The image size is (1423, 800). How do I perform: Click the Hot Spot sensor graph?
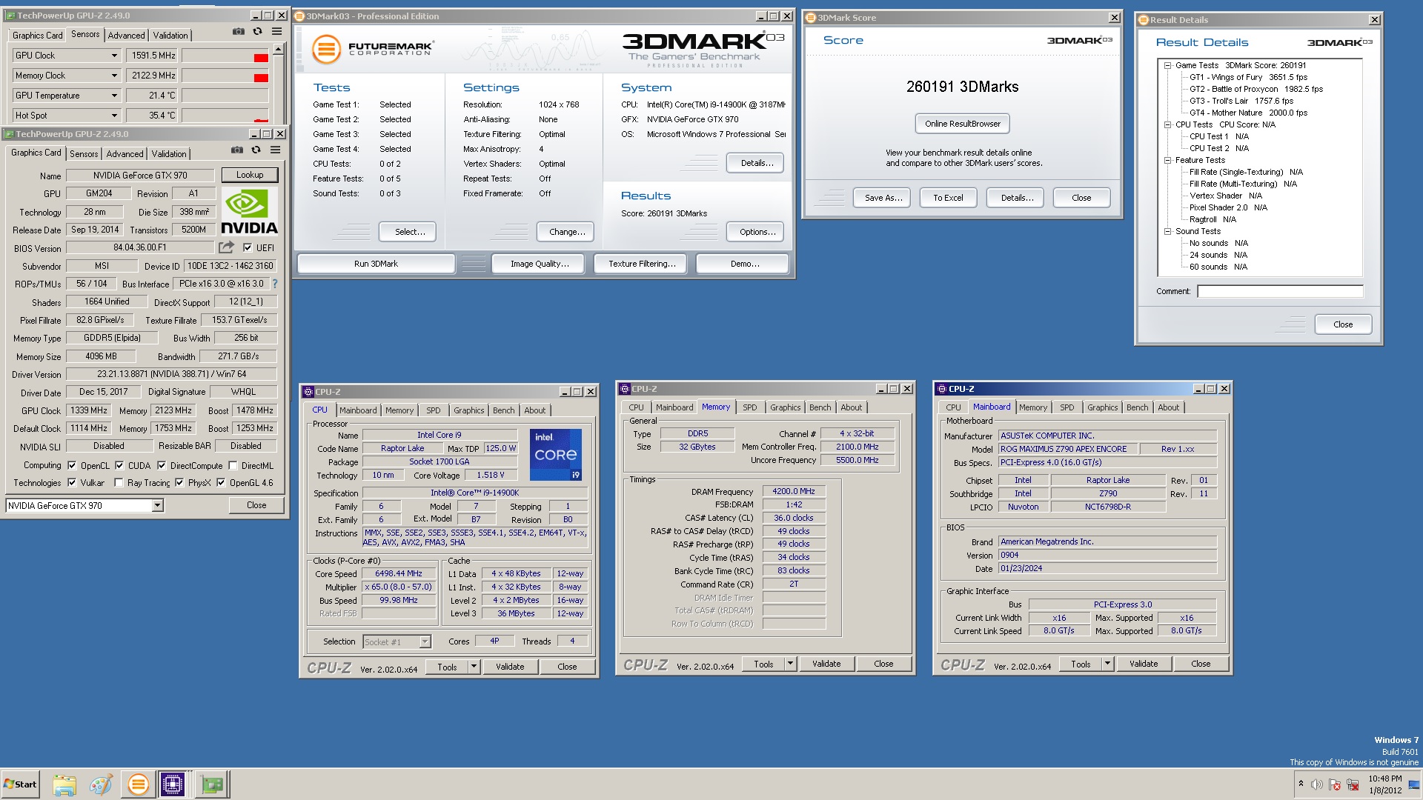tap(225, 116)
